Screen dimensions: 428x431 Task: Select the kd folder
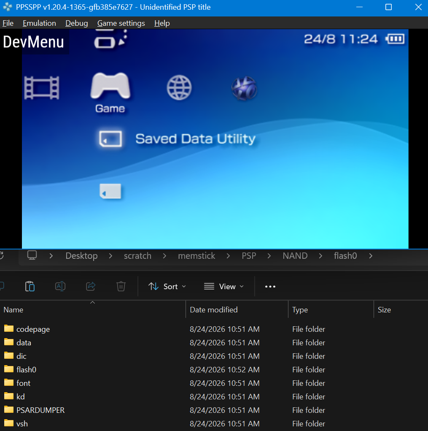click(214, 396)
